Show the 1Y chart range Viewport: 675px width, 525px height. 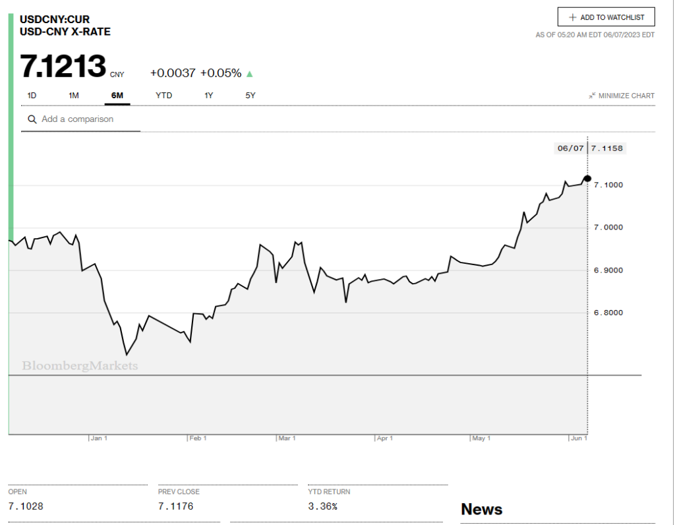click(208, 96)
